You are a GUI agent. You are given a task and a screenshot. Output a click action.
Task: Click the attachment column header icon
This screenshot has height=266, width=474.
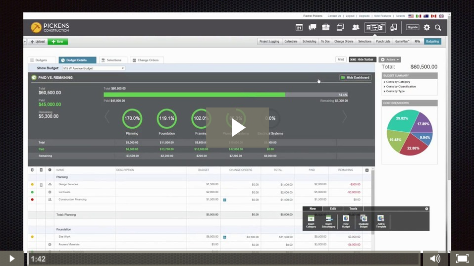coord(32,170)
